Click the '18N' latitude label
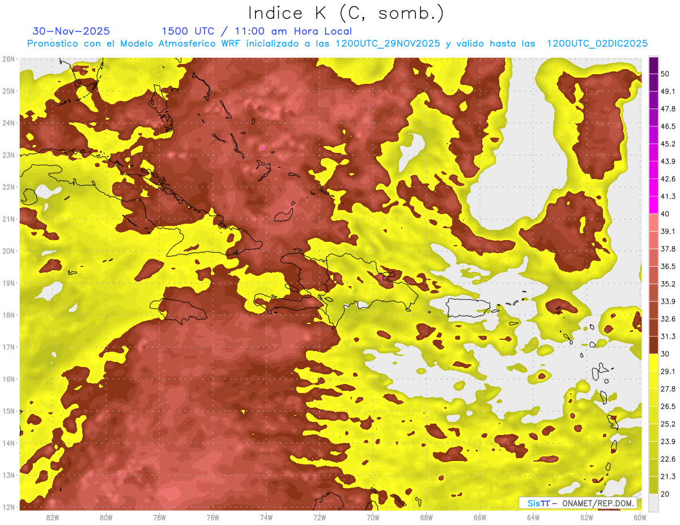The image size is (680, 525). 8,315
